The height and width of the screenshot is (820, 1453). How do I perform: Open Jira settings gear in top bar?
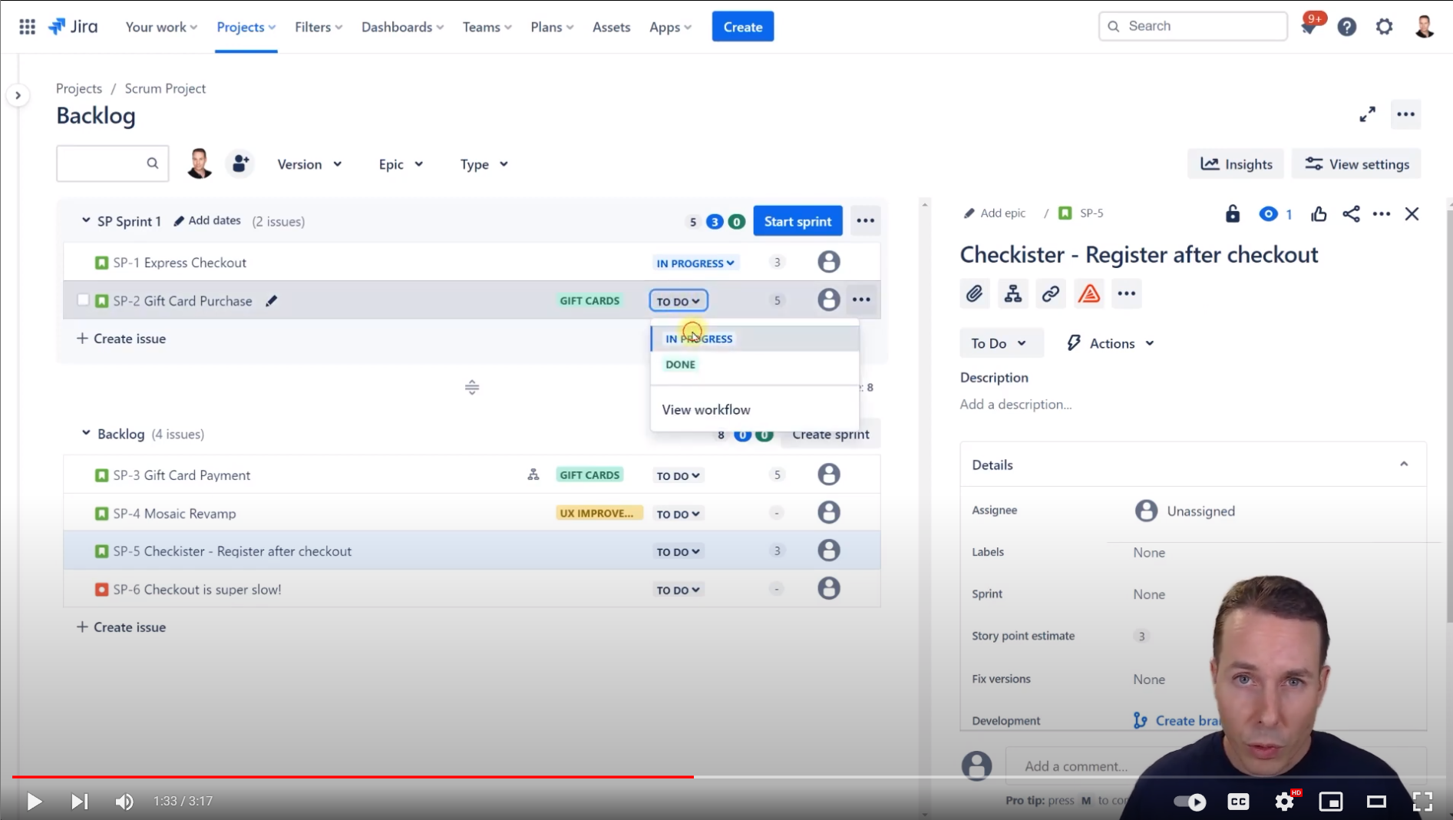1384,28
